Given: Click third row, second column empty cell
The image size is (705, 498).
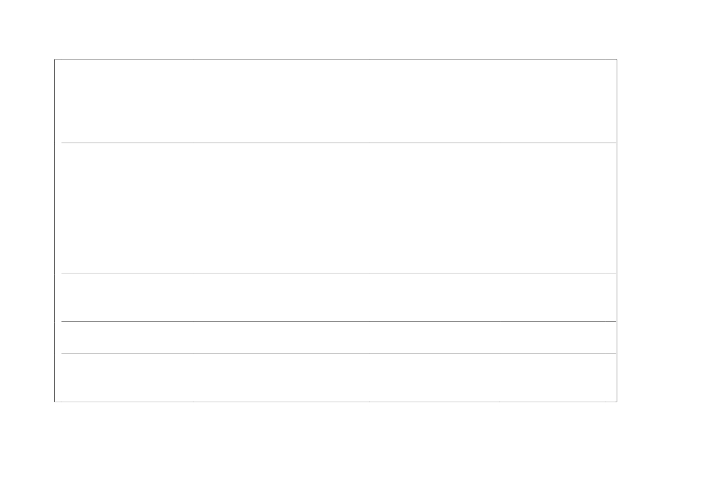Looking at the screenshot, I should pyautogui.click(x=281, y=297).
